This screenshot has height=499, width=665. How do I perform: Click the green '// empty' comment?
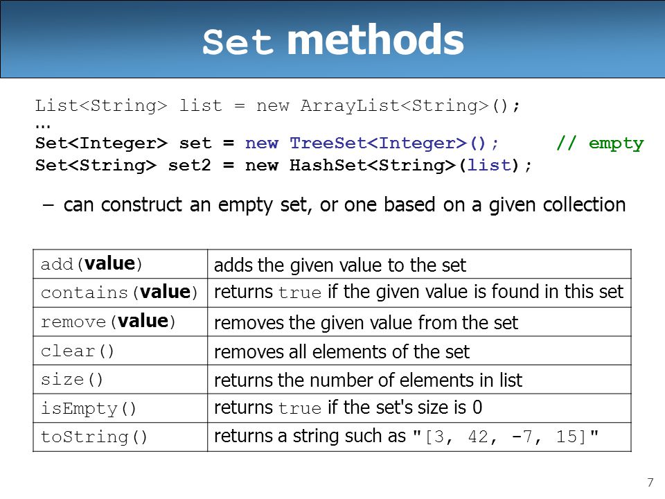point(600,143)
